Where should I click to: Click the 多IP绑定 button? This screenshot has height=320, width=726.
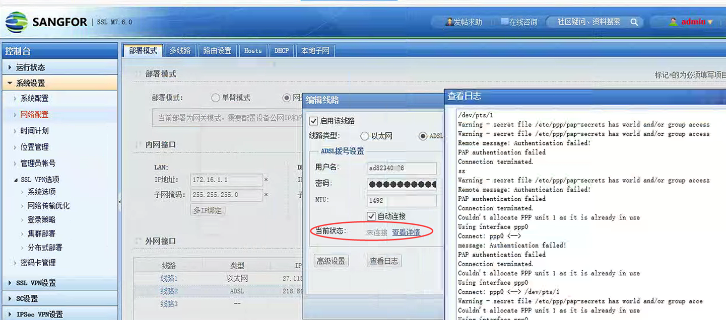point(208,210)
